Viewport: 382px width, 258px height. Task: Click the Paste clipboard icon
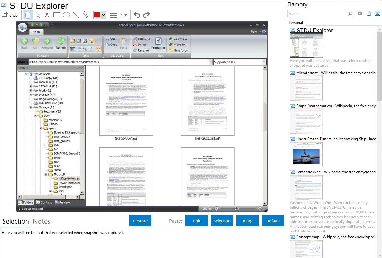[123, 41]
